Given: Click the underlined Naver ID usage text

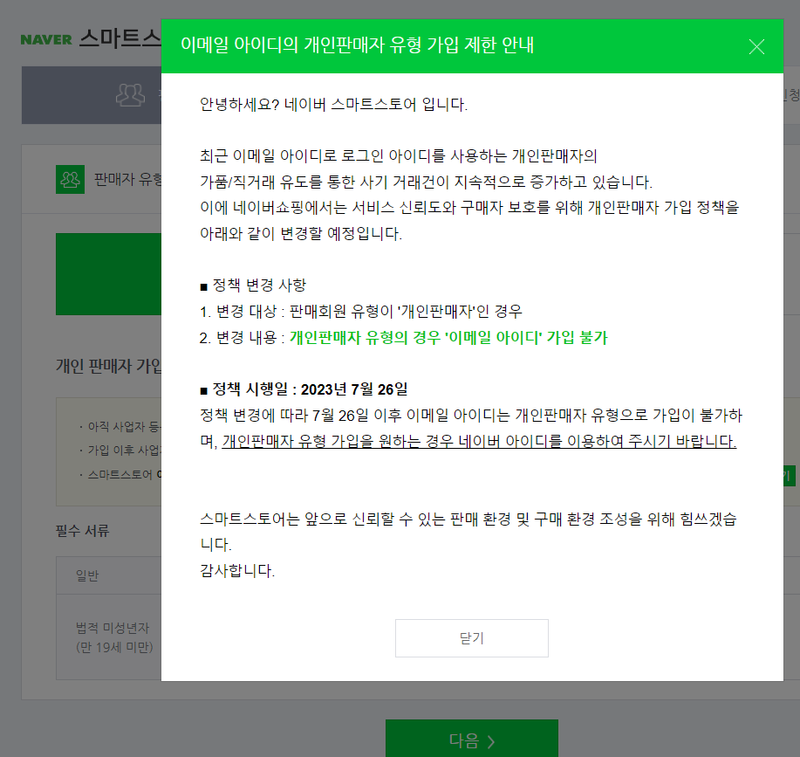Looking at the screenshot, I should coord(479,441).
